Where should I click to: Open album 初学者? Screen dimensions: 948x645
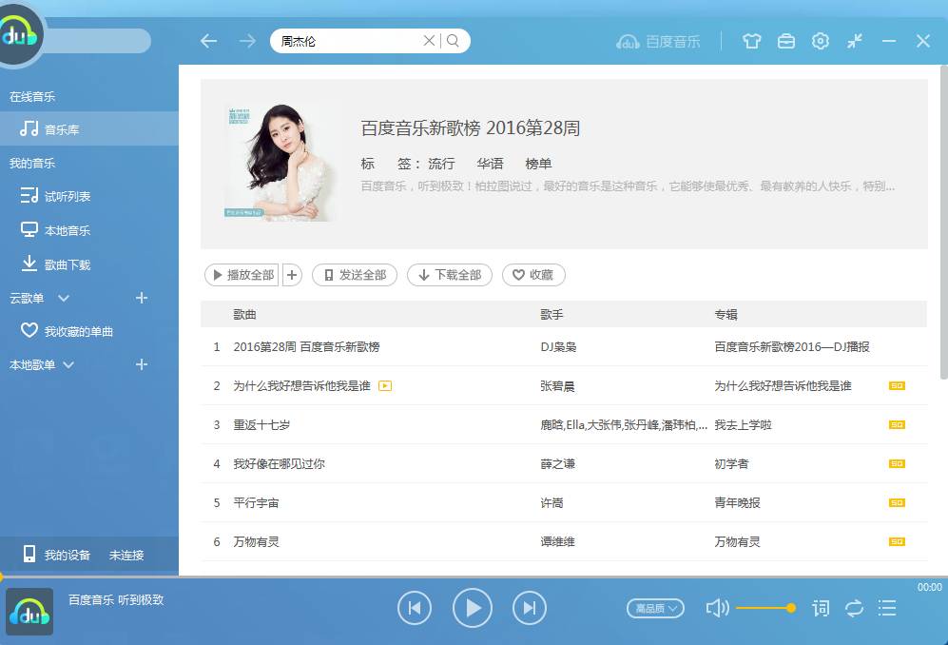pyautogui.click(x=731, y=463)
